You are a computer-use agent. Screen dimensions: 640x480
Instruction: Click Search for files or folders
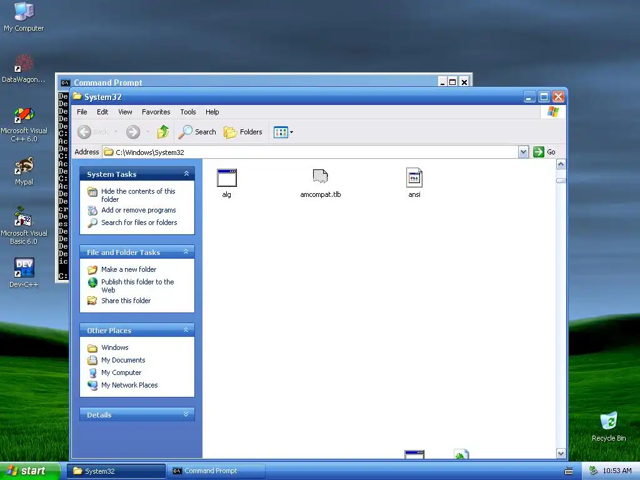point(139,222)
